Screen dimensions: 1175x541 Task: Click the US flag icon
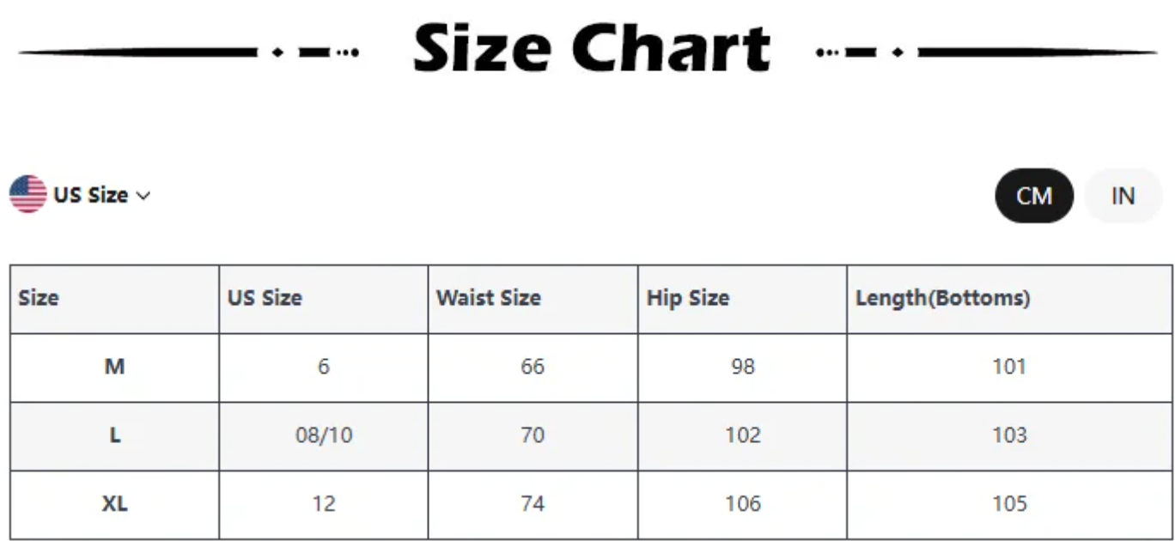(x=28, y=195)
